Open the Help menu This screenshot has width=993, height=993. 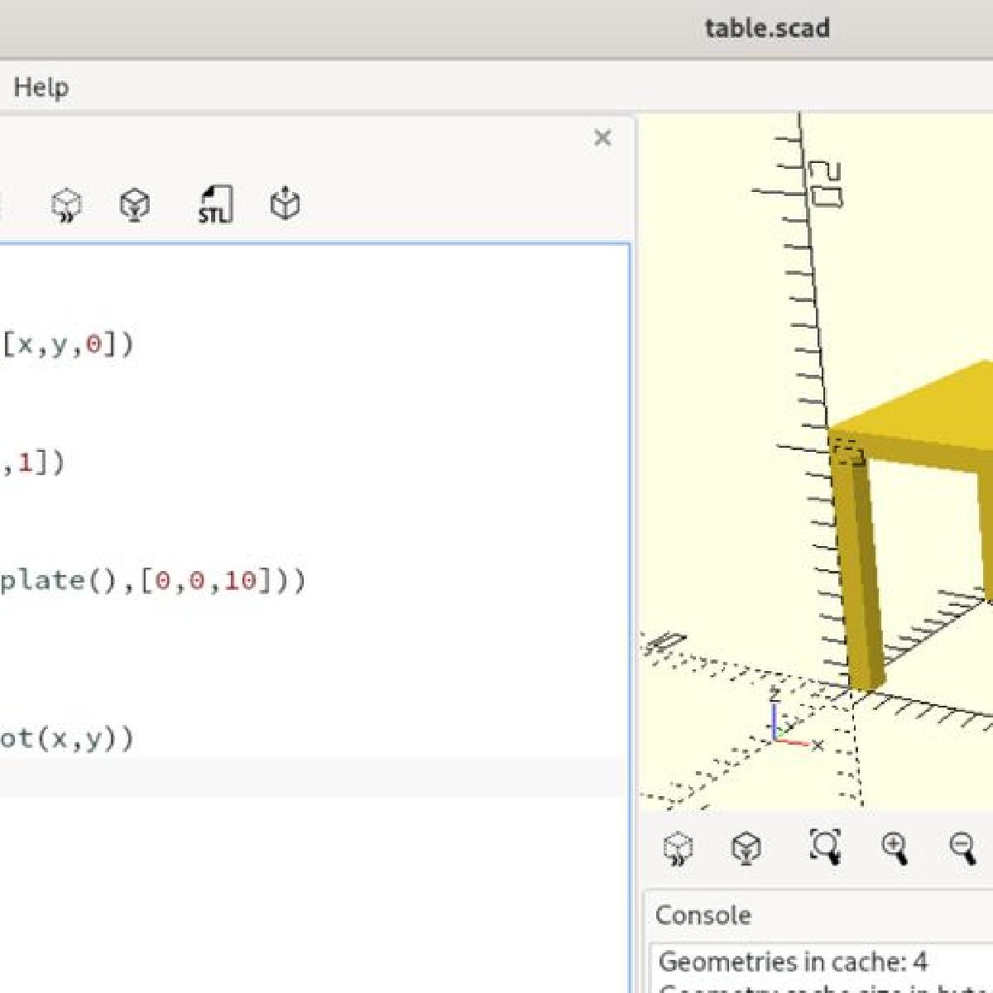(41, 87)
